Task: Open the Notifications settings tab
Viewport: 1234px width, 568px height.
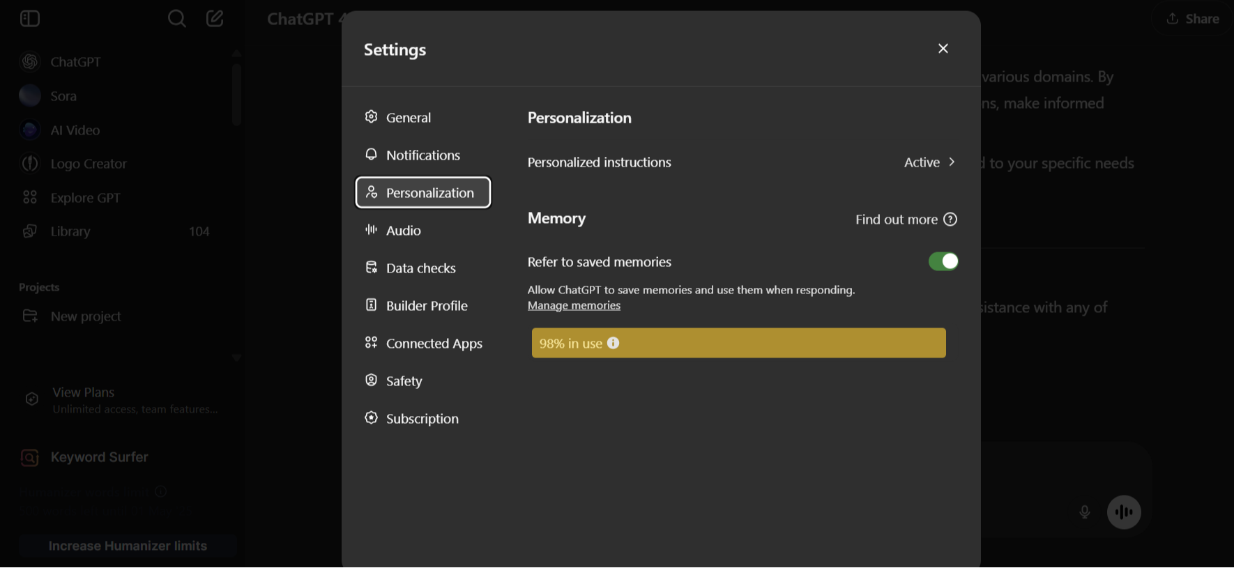Action: pyautogui.click(x=423, y=155)
